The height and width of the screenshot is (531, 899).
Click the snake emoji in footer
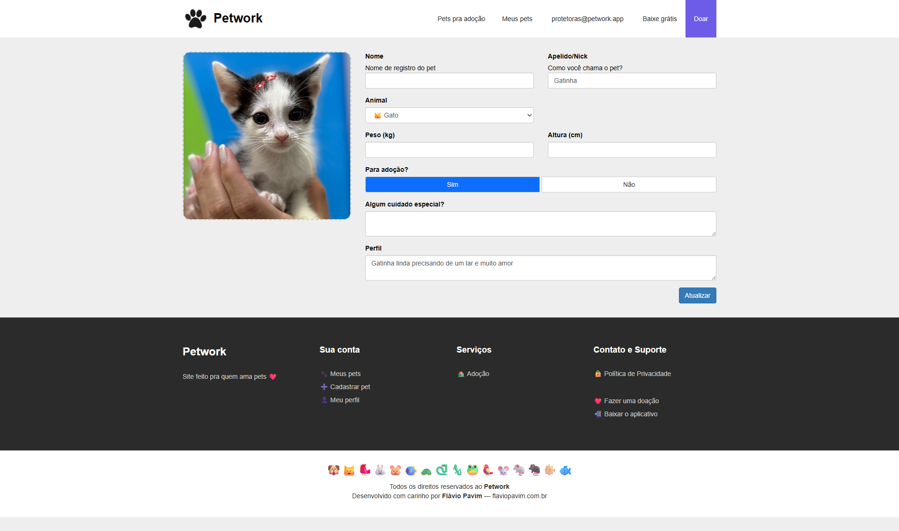tap(442, 470)
